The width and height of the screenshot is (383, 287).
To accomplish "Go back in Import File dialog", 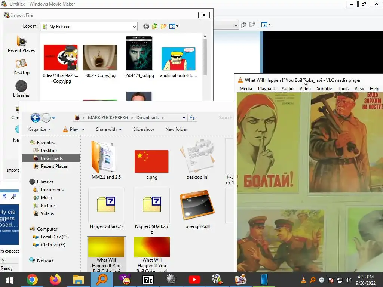I will pyautogui.click(x=146, y=27).
